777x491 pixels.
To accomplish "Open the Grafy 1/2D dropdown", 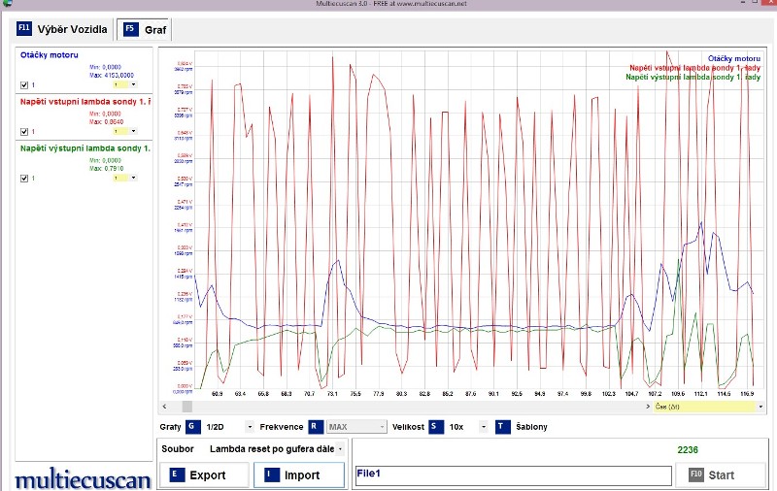I will tap(250, 427).
